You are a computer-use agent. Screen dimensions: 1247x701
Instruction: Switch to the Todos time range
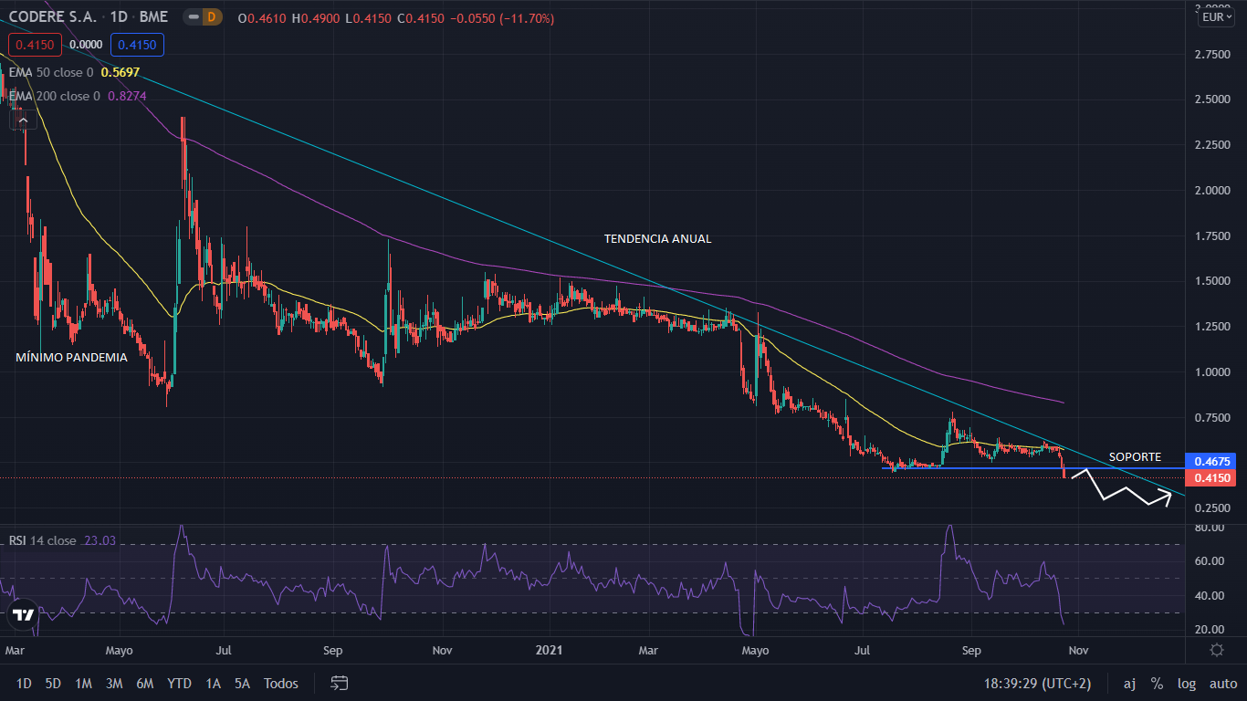281,683
